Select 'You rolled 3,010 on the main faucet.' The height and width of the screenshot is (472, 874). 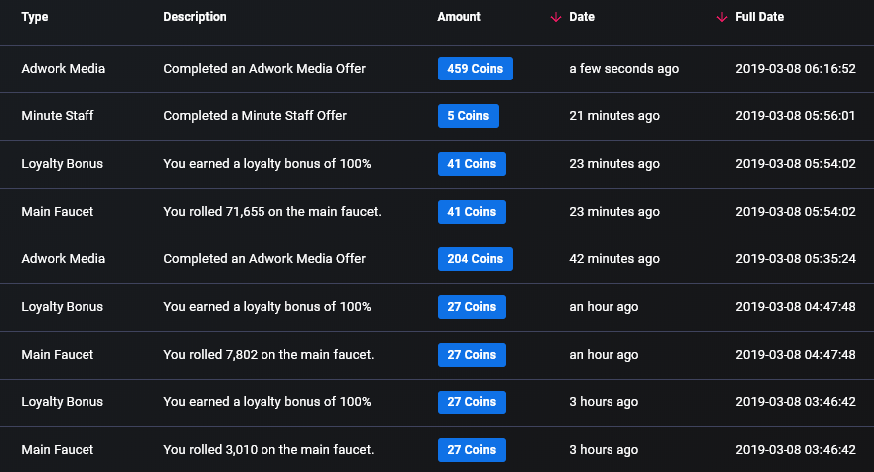[x=268, y=450]
